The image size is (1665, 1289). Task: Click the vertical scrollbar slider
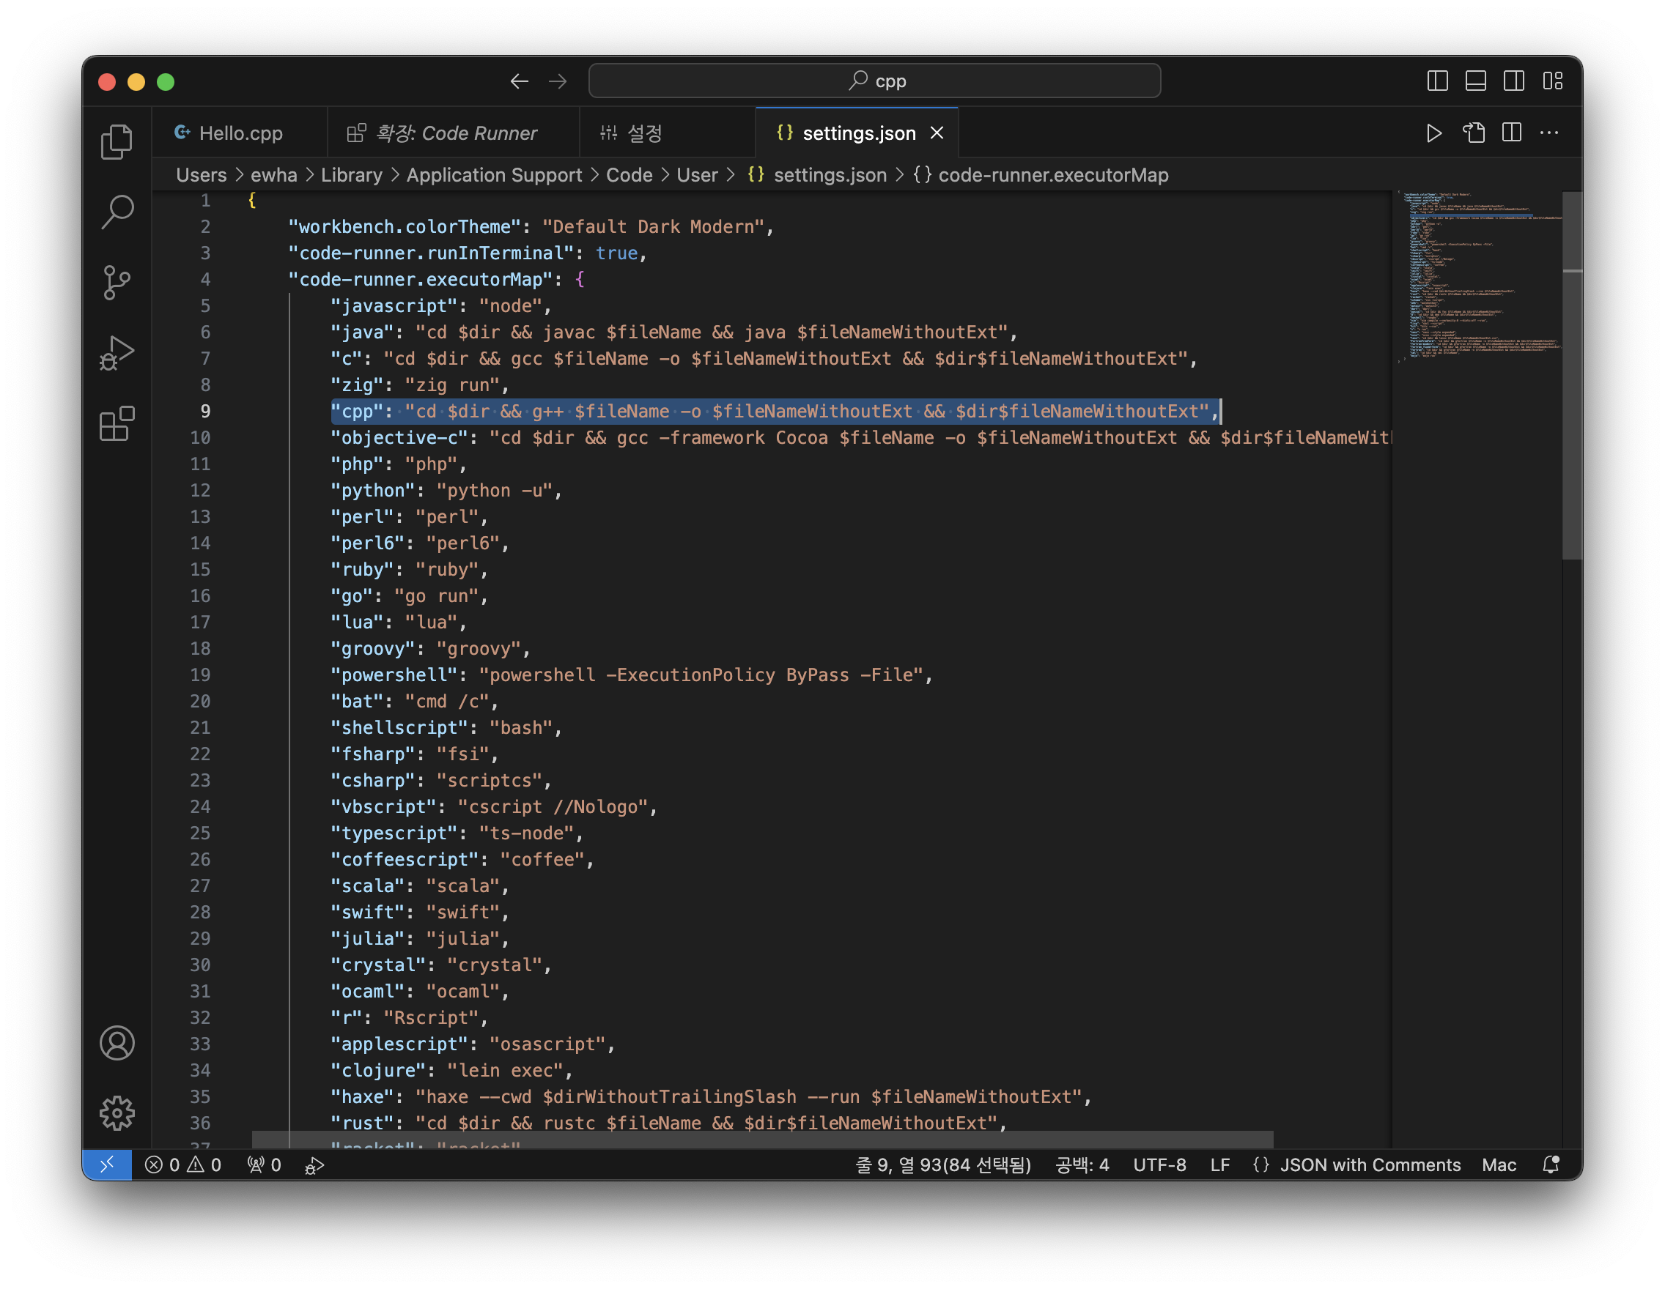click(1571, 375)
